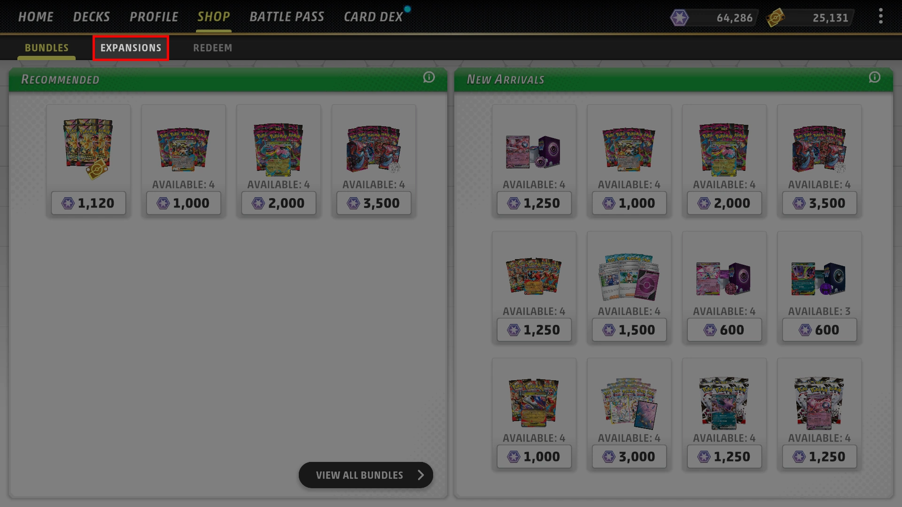Select the bundle with only 3 available
Screen dimensions: 902x507
(x=819, y=287)
